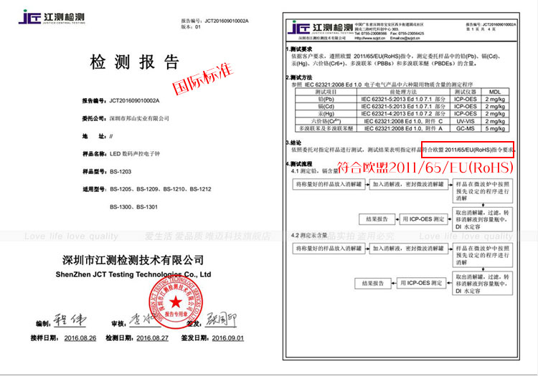The height and width of the screenshot is (376, 538).
Task: Click the method cell ending with 附件 A
Action: tap(403, 128)
